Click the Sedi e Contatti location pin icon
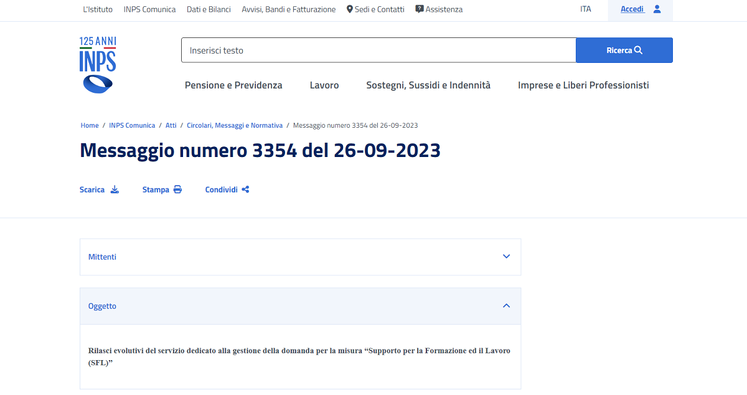Image resolution: width=747 pixels, height=395 pixels. click(350, 9)
